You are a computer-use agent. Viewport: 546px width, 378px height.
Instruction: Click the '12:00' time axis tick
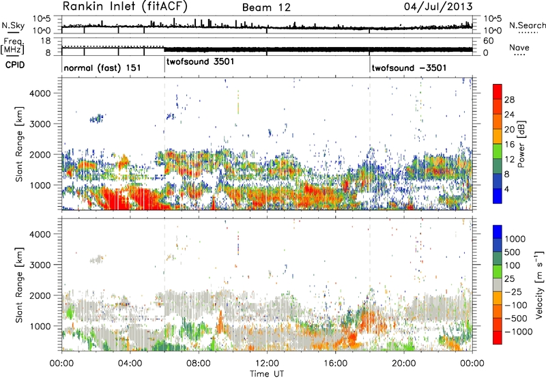(267, 364)
